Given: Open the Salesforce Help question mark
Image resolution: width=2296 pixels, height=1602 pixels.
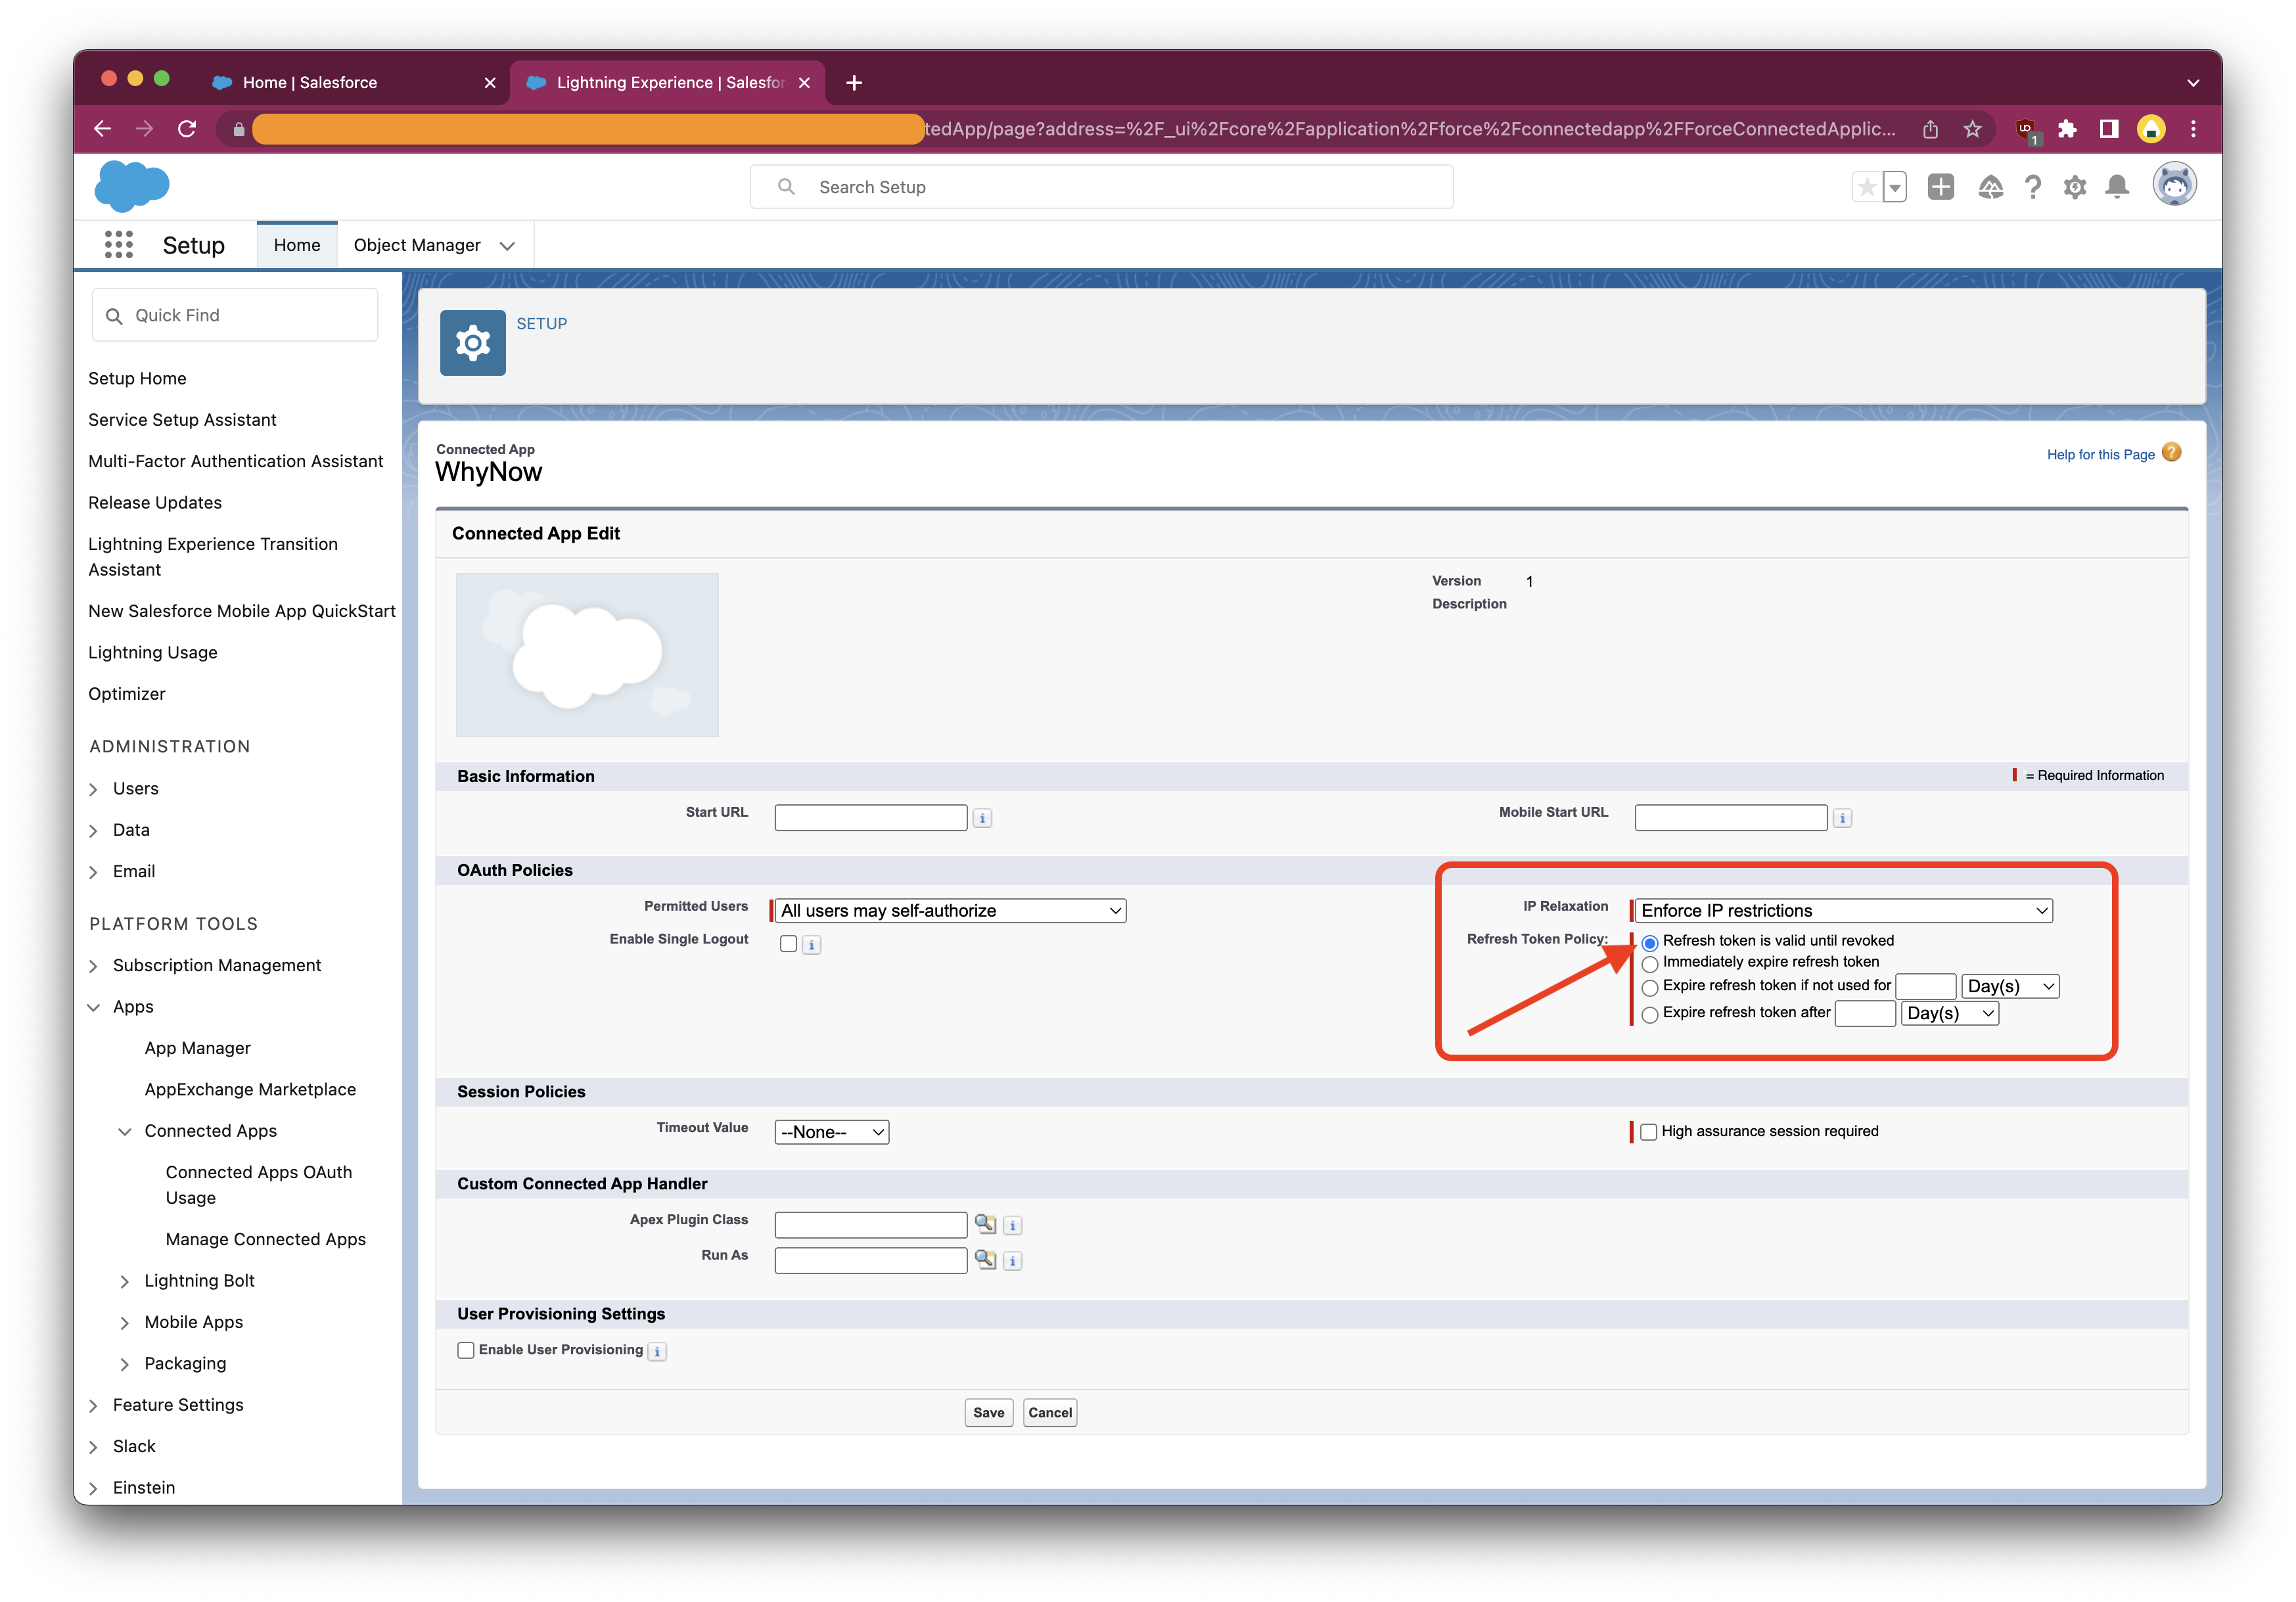Looking at the screenshot, I should click(2033, 187).
